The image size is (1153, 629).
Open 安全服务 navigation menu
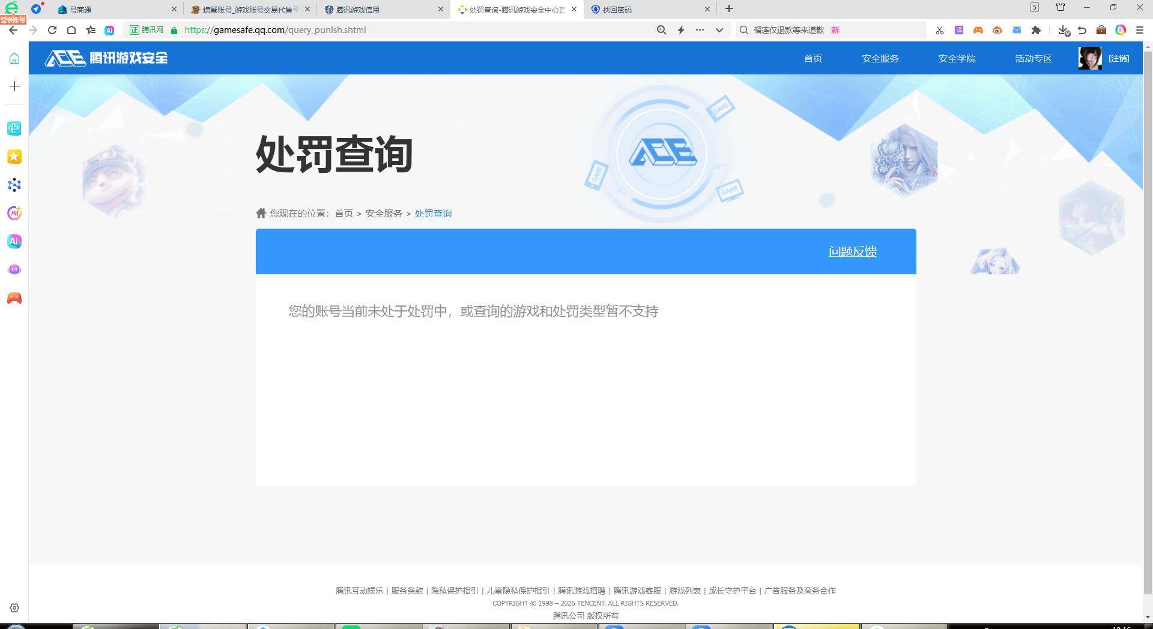pos(880,58)
